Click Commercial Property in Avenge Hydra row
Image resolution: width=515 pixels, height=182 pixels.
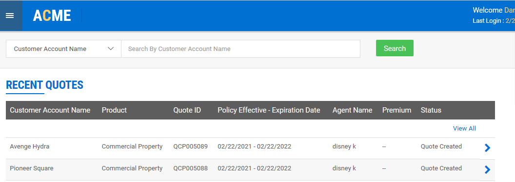click(132, 147)
